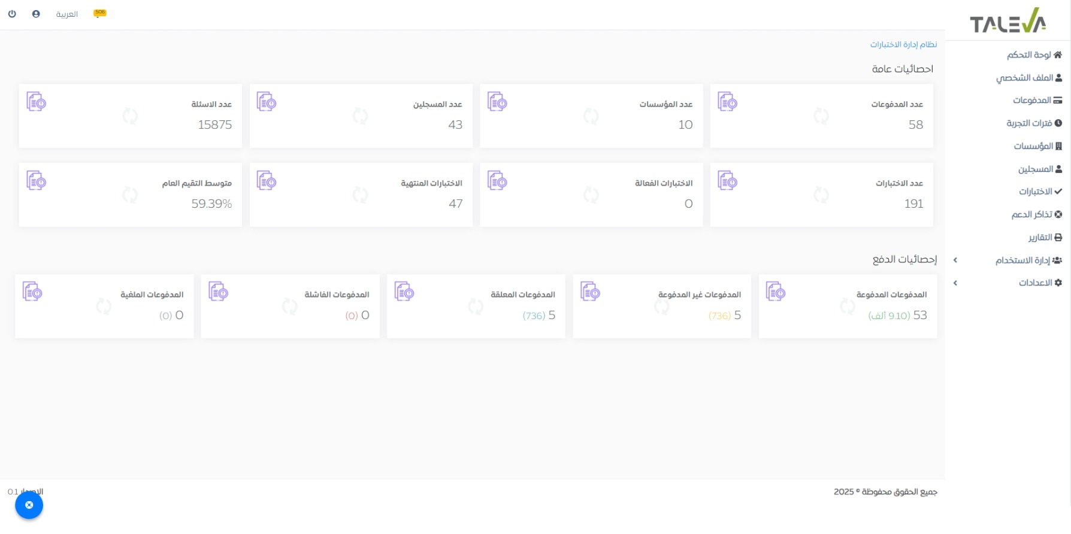Click the blue floating round button

tap(29, 505)
